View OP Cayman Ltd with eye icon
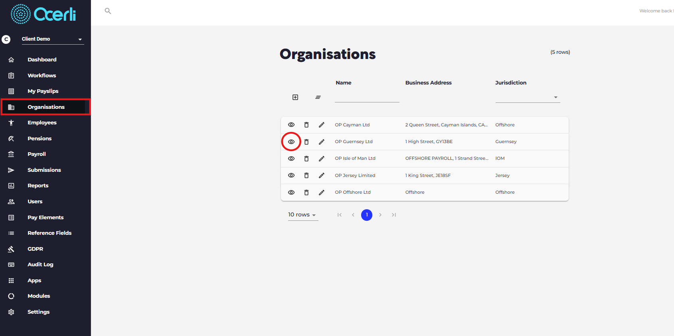This screenshot has width=674, height=336. pos(291,125)
